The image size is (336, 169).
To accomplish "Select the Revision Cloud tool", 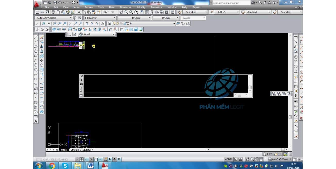I will (36, 70).
